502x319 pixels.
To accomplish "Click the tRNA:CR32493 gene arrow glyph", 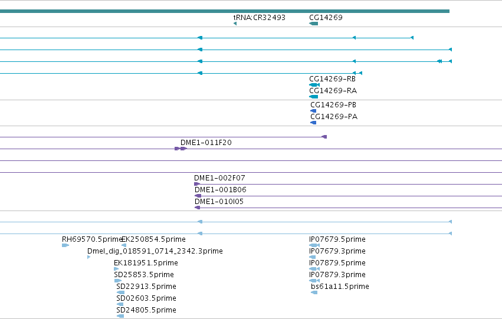I will (x=235, y=24).
